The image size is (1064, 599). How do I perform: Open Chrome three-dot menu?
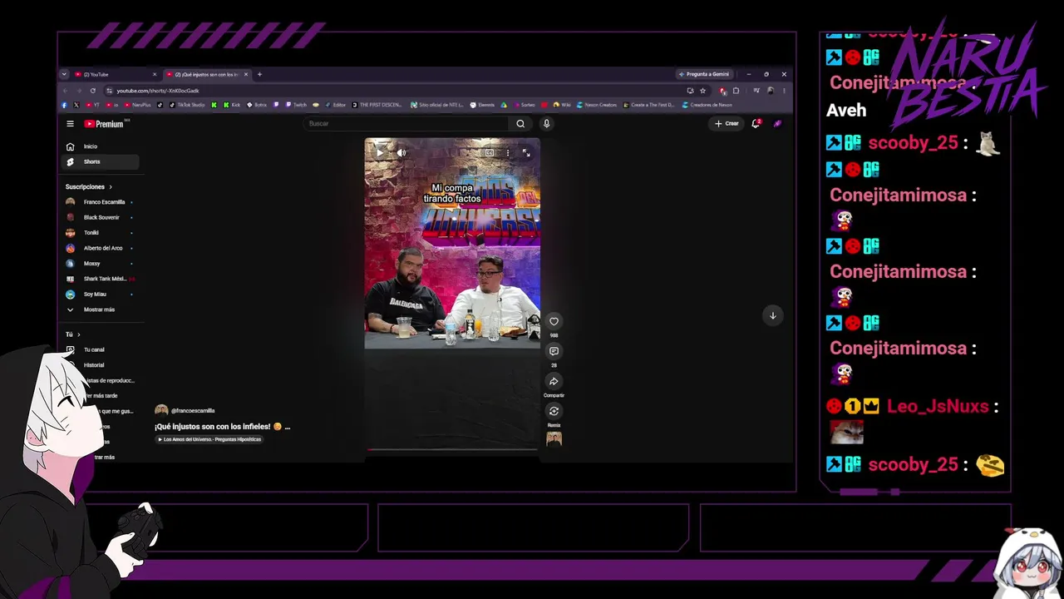(784, 91)
